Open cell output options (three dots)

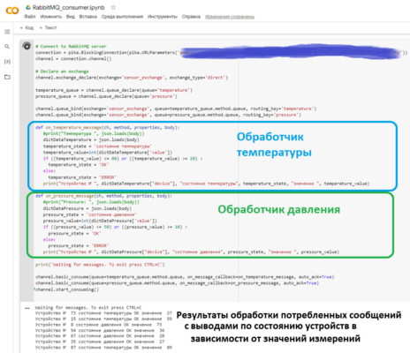click(x=27, y=308)
